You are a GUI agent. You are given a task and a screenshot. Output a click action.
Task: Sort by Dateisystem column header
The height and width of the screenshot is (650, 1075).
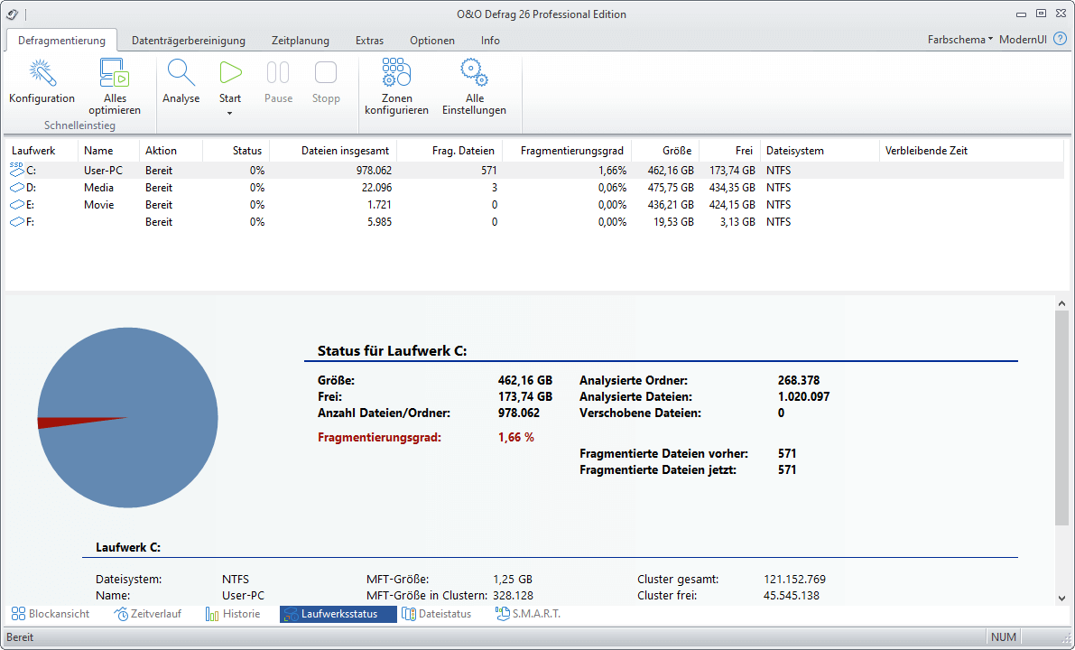coord(820,150)
